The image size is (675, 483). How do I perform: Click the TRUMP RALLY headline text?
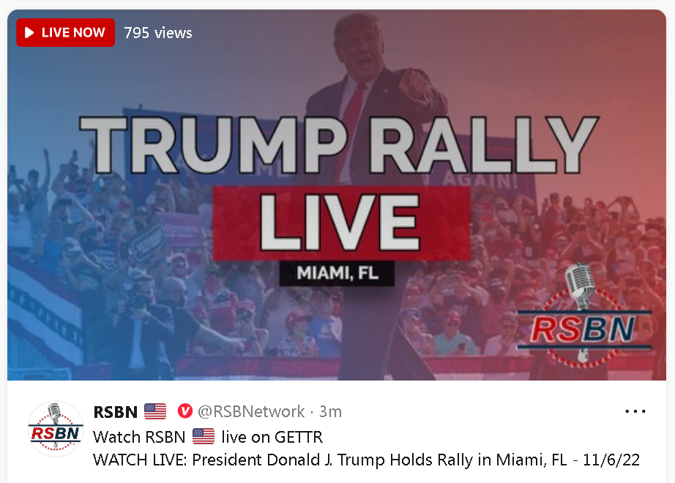tap(339, 145)
